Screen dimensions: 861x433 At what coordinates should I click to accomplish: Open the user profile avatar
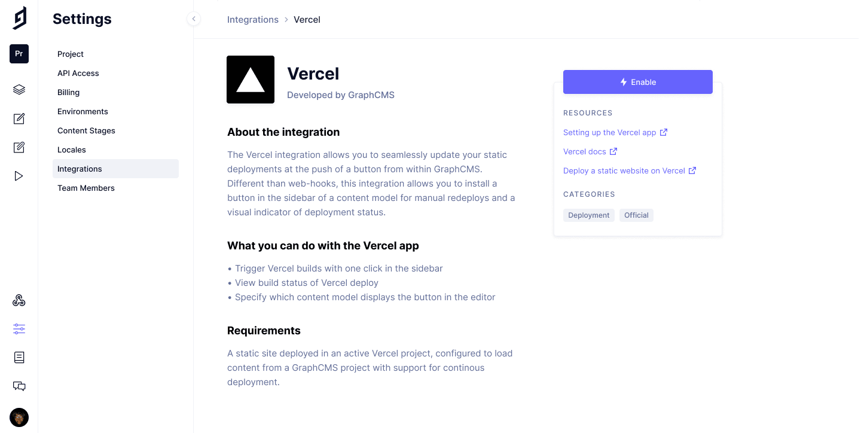click(19, 417)
